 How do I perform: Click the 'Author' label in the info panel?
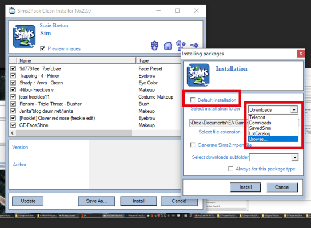tap(19, 165)
